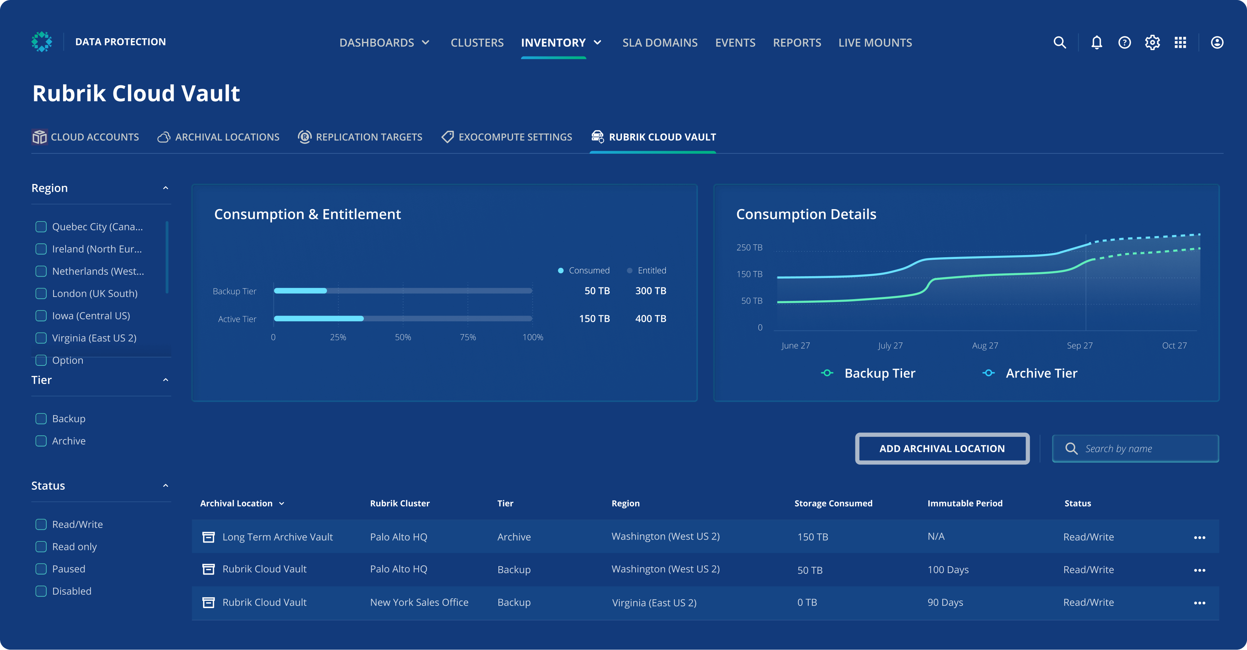Click 'New York Sales Office' cluster cell
Screen dimensions: 1247x650
[419, 603]
